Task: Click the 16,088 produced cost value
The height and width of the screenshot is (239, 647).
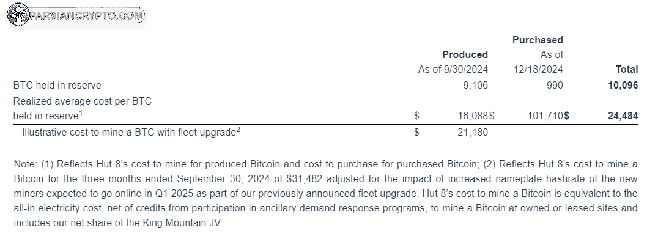Action: click(473, 116)
